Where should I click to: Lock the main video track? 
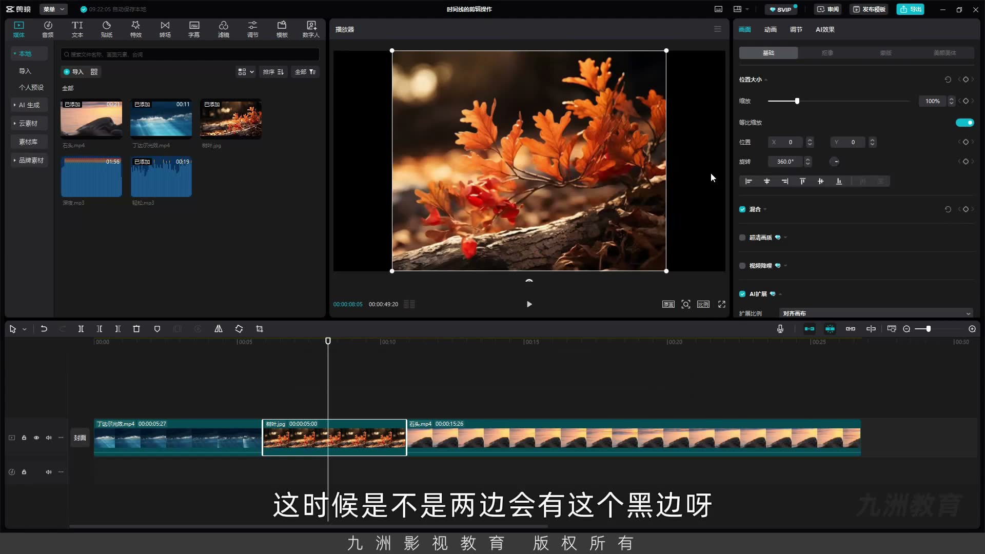24,438
